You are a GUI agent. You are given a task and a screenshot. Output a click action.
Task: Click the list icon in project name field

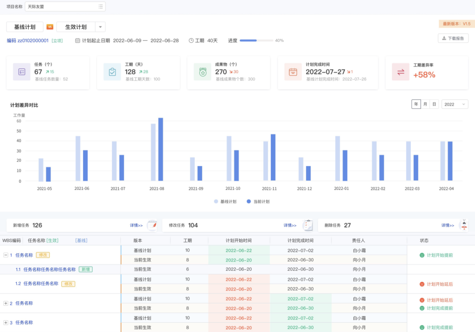point(101,6)
